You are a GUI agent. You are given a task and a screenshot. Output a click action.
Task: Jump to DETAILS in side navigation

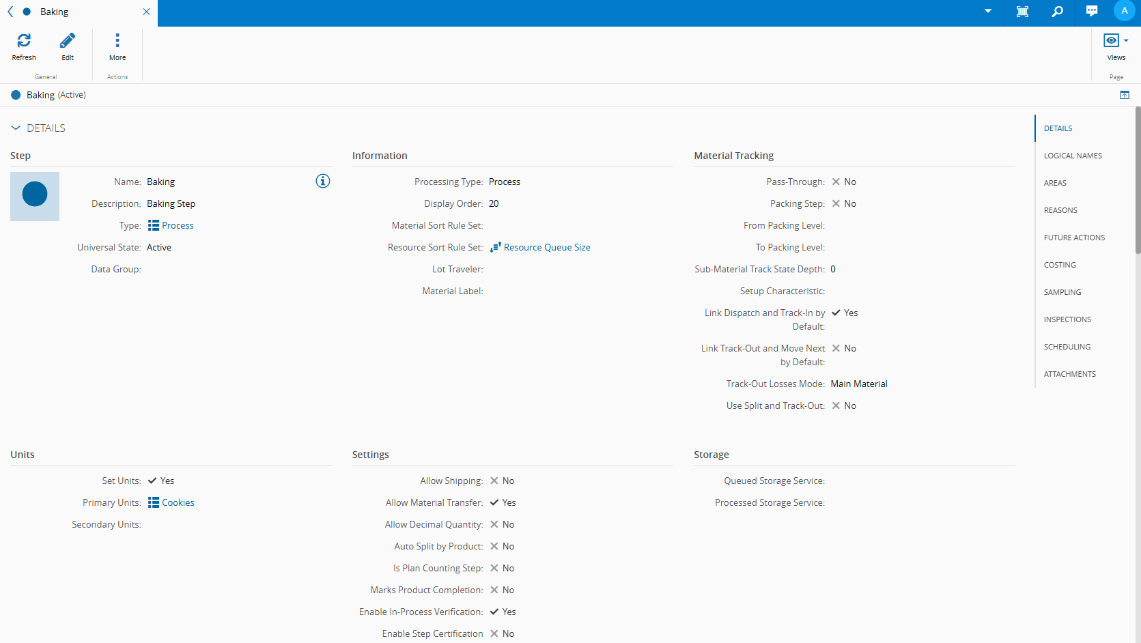(1058, 128)
